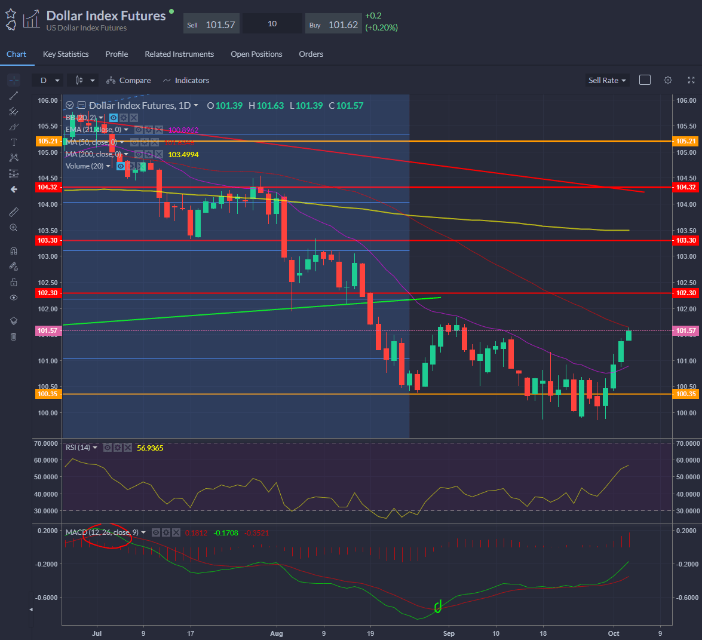This screenshot has width=702, height=640.
Task: Click the quantity field showing 10
Action: (x=272, y=24)
